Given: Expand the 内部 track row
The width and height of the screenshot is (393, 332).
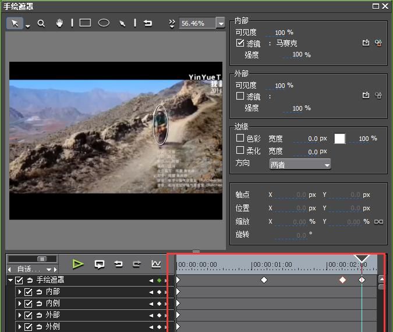Looking at the screenshot, I should (x=19, y=292).
